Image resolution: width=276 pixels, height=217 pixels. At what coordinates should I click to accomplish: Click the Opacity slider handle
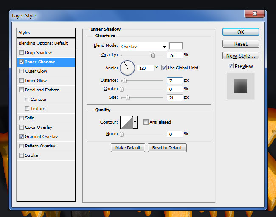point(153,55)
